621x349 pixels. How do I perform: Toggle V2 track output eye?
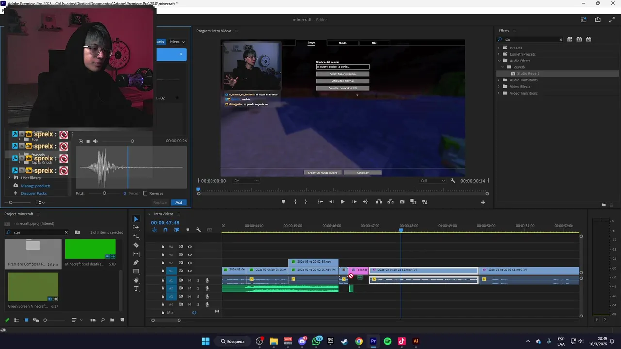(190, 263)
